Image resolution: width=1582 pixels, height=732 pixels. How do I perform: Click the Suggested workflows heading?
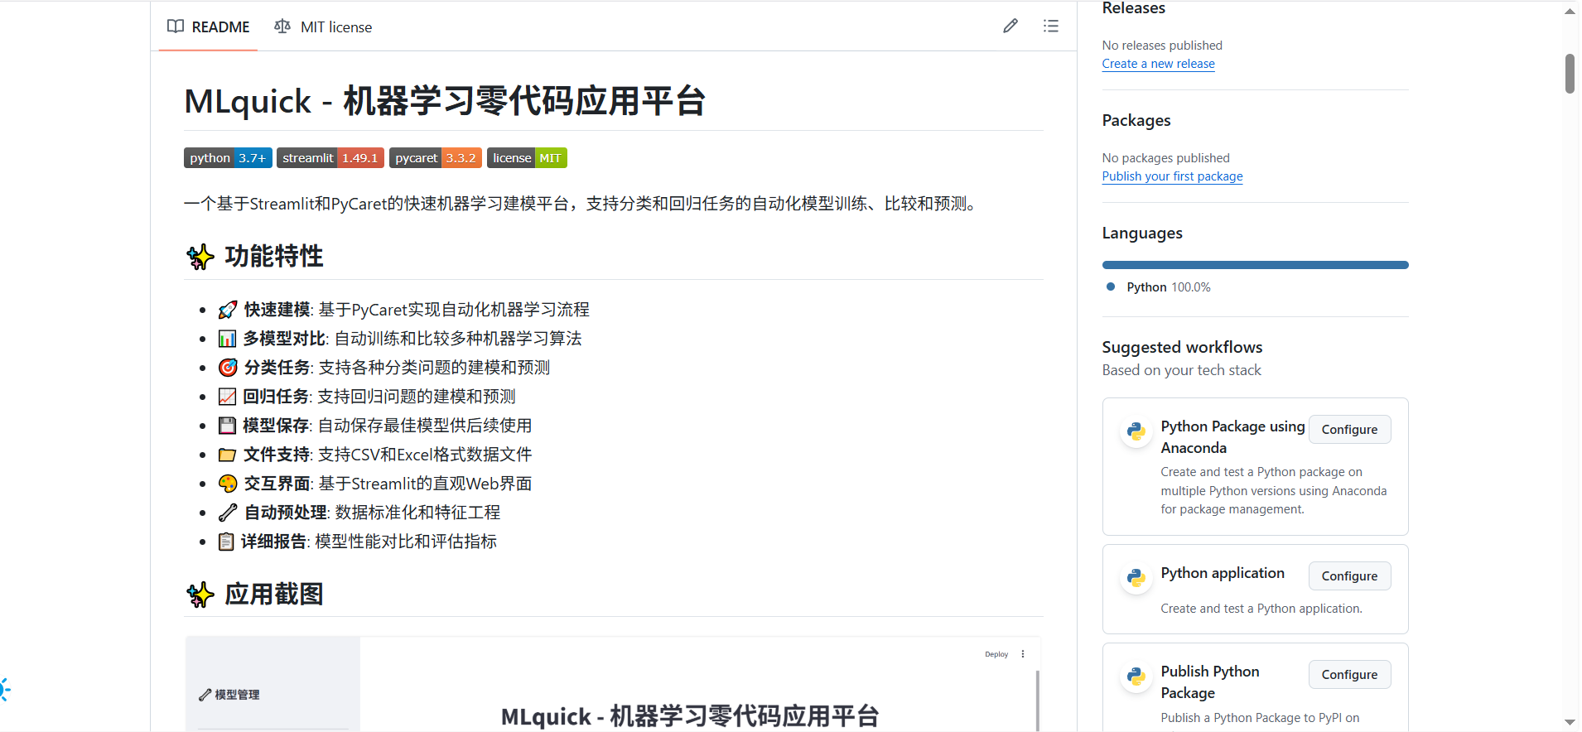click(x=1182, y=347)
